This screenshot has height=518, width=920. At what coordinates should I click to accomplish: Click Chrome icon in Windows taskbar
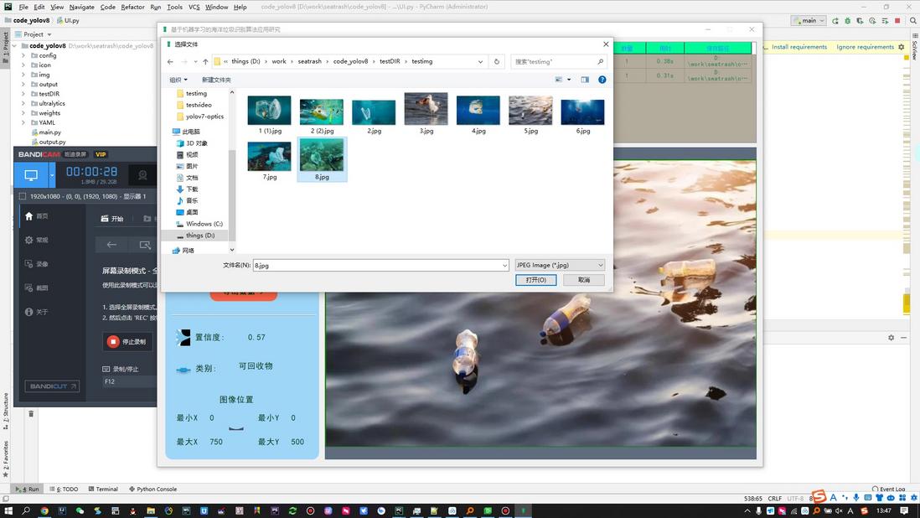[x=44, y=511]
